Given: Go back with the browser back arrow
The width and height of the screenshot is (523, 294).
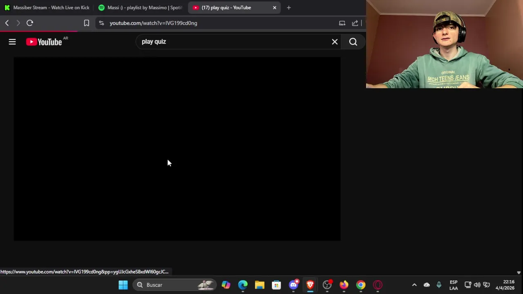Looking at the screenshot, I should coord(7,23).
